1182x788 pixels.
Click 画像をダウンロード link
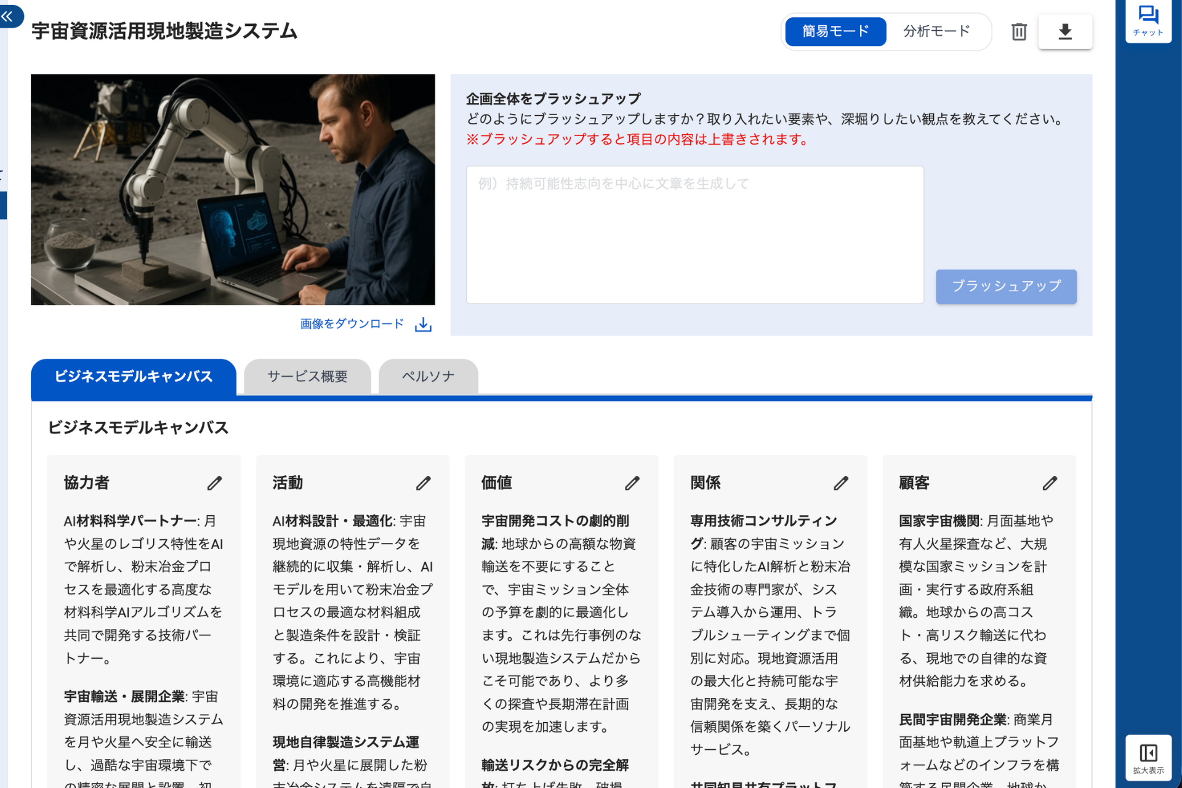(x=352, y=324)
